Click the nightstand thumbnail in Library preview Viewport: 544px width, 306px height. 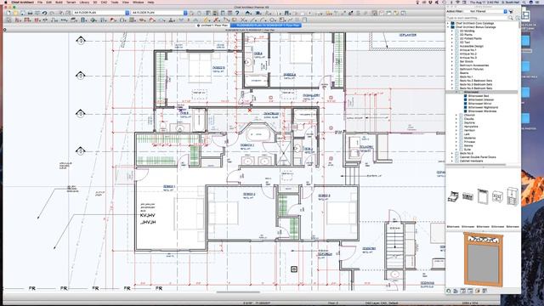pos(497,196)
